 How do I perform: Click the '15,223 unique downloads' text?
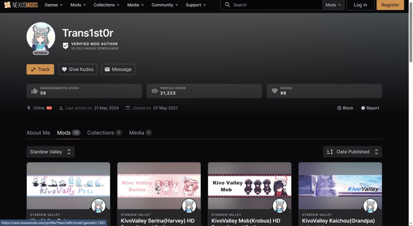pyautogui.click(x=95, y=48)
